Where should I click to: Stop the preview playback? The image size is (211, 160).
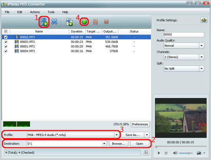point(166,153)
